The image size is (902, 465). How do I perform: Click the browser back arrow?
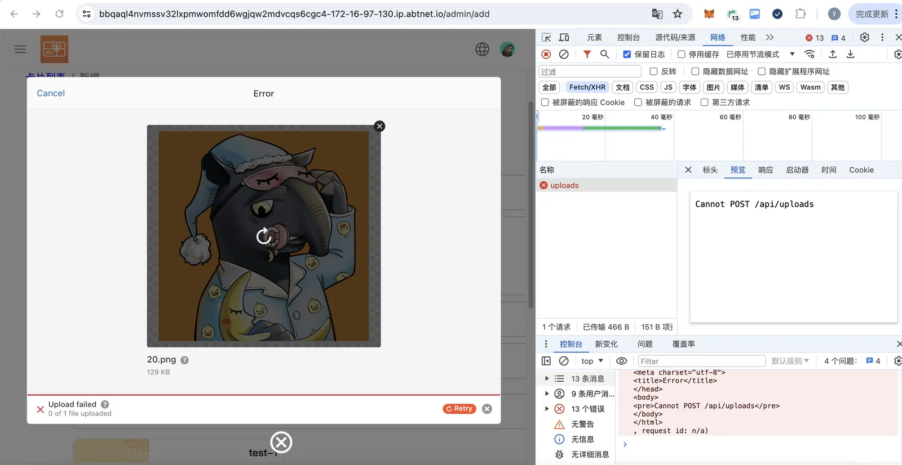pos(14,14)
